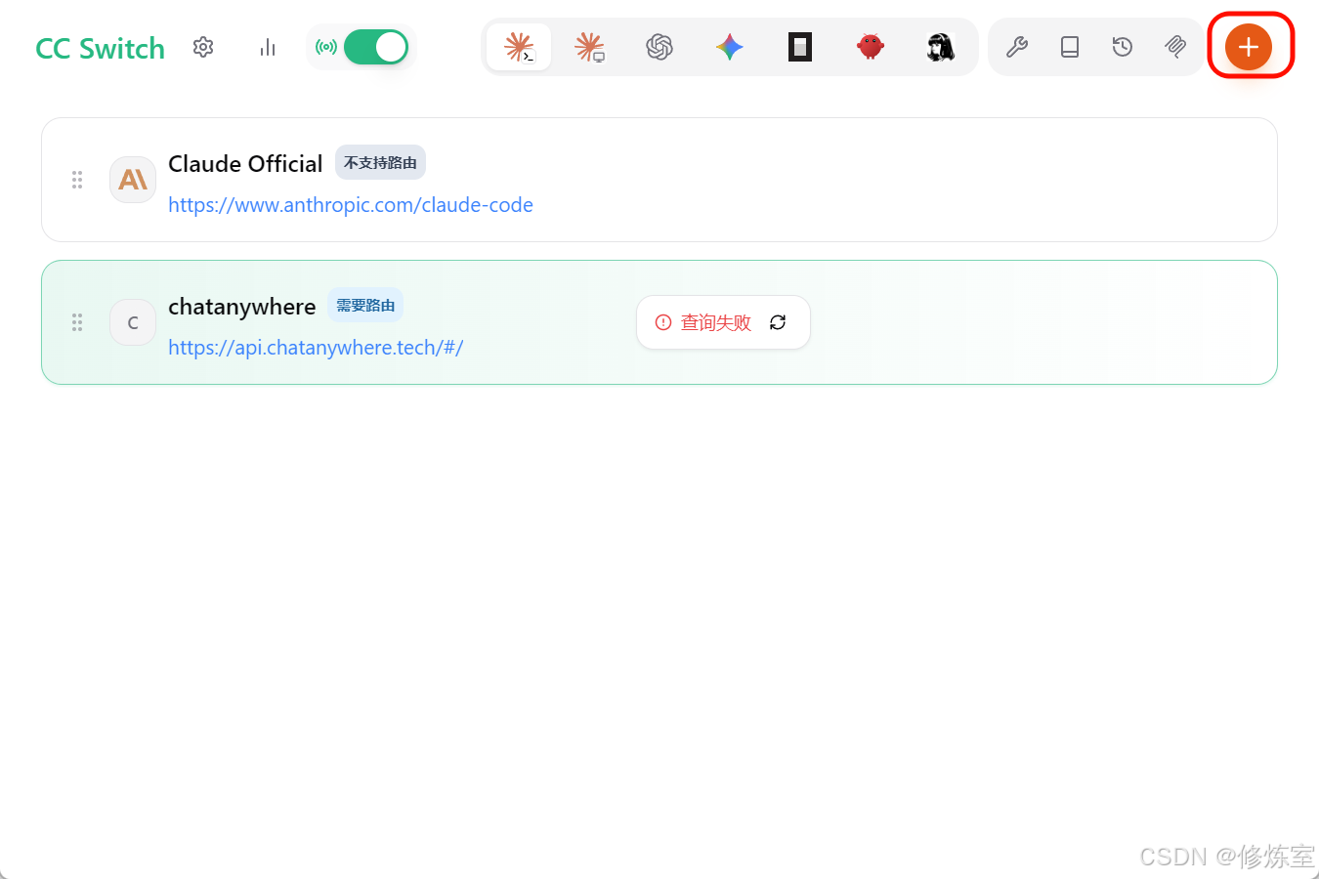Click the 查询失败 status text
1319x879 pixels.
[715, 322]
